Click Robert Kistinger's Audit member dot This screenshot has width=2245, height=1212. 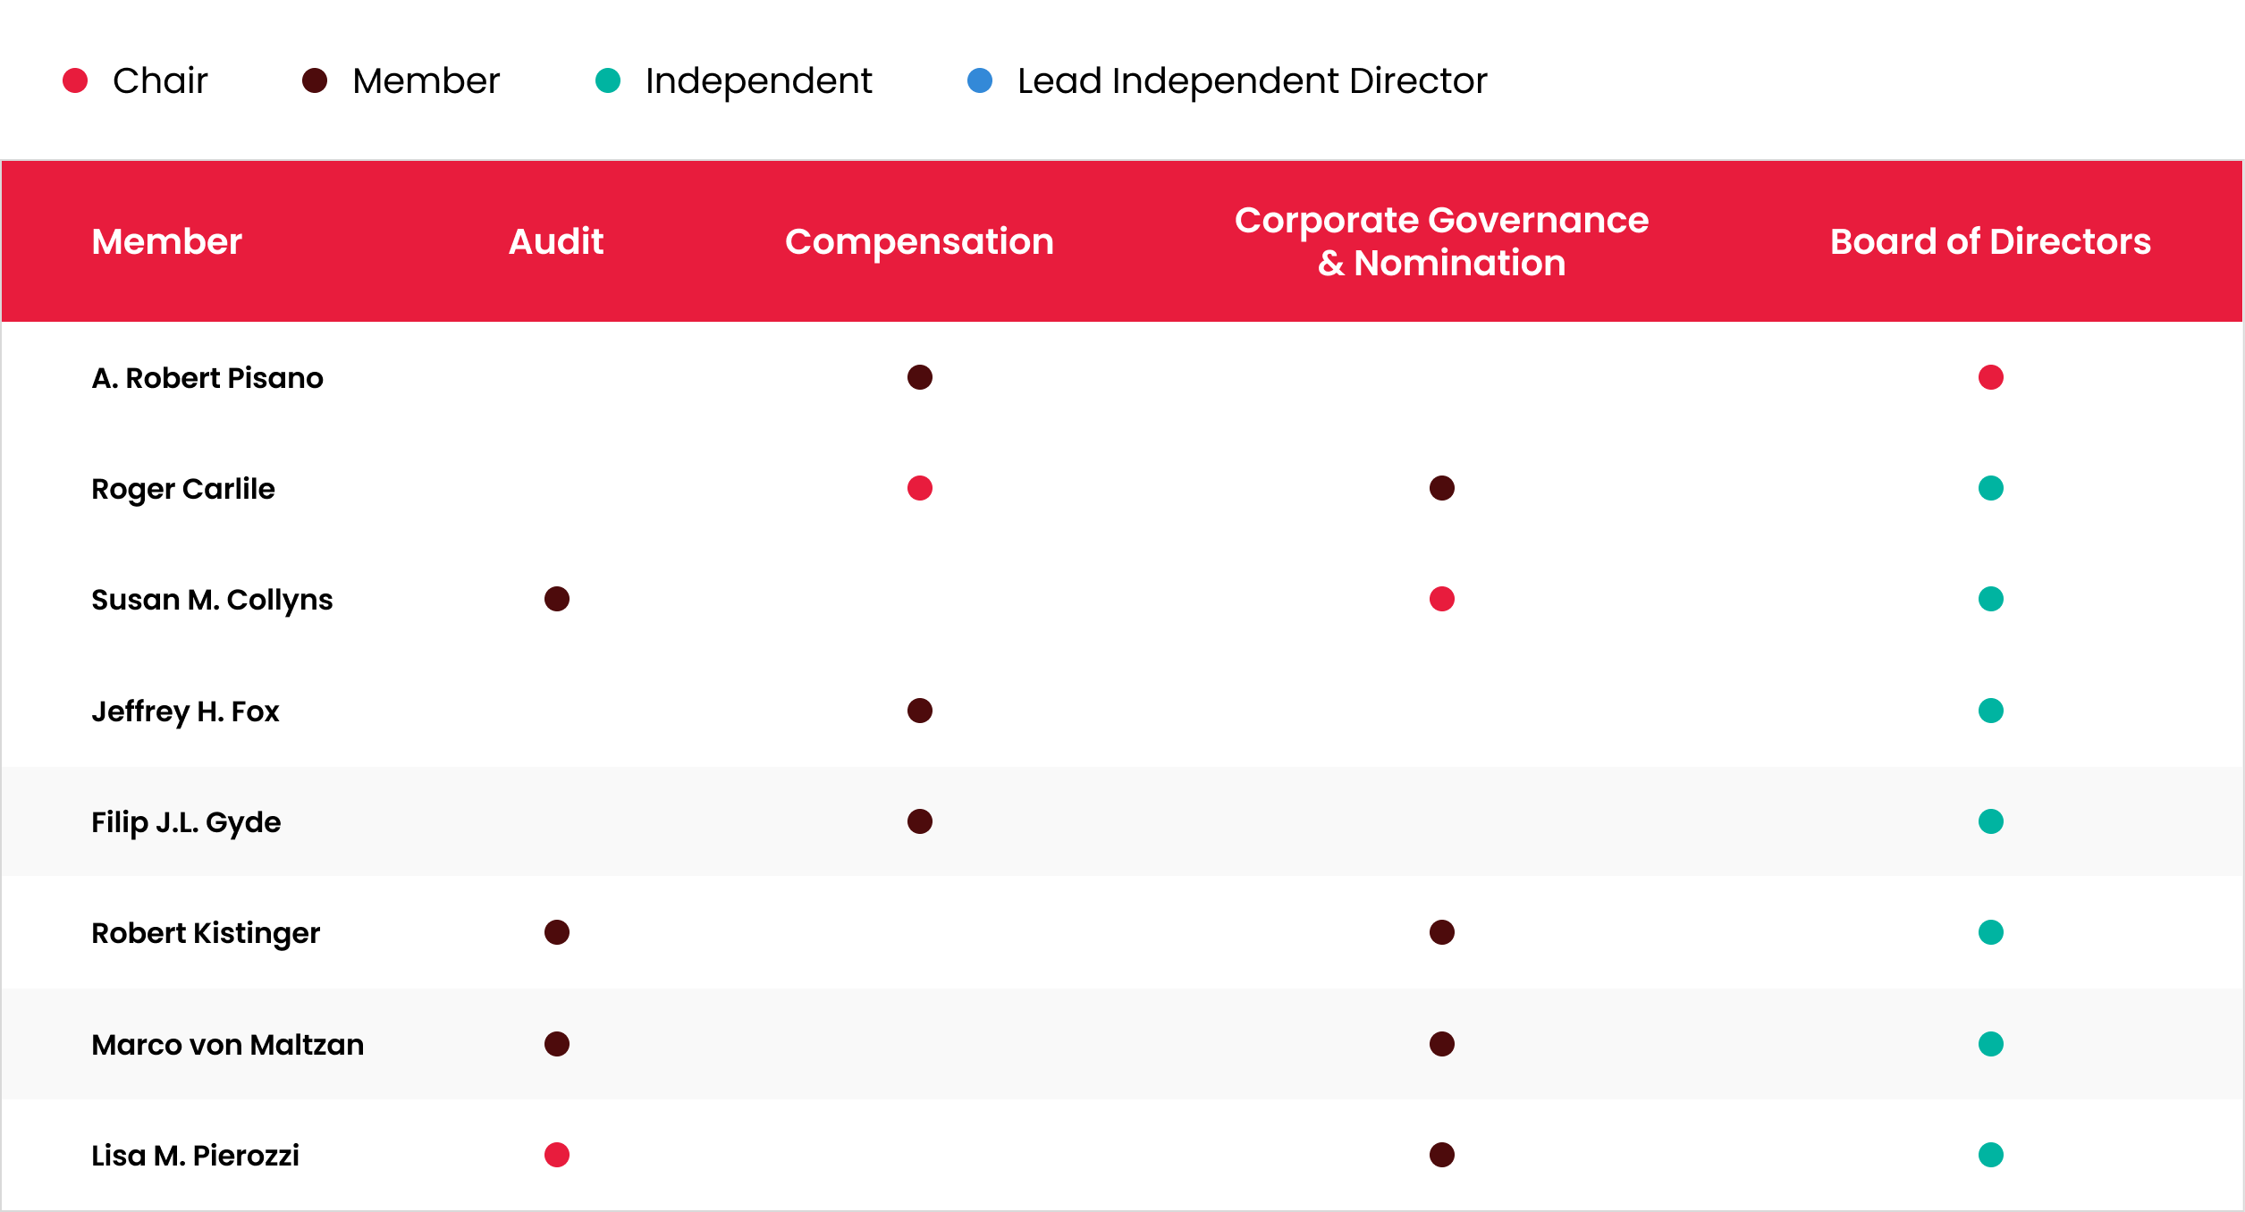tap(556, 932)
